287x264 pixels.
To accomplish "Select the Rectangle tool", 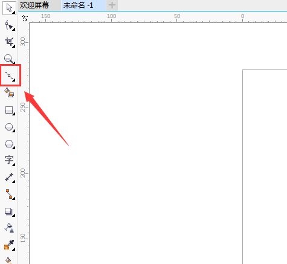I will tap(9, 111).
